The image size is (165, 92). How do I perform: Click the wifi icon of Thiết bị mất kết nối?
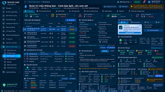(25, 33)
